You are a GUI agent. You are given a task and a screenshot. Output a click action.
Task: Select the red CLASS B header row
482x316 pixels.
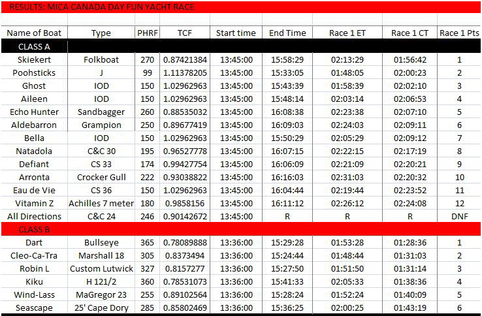pyautogui.click(x=240, y=229)
